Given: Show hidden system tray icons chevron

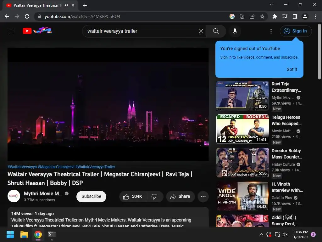Looking at the screenshot, I should [261, 234].
